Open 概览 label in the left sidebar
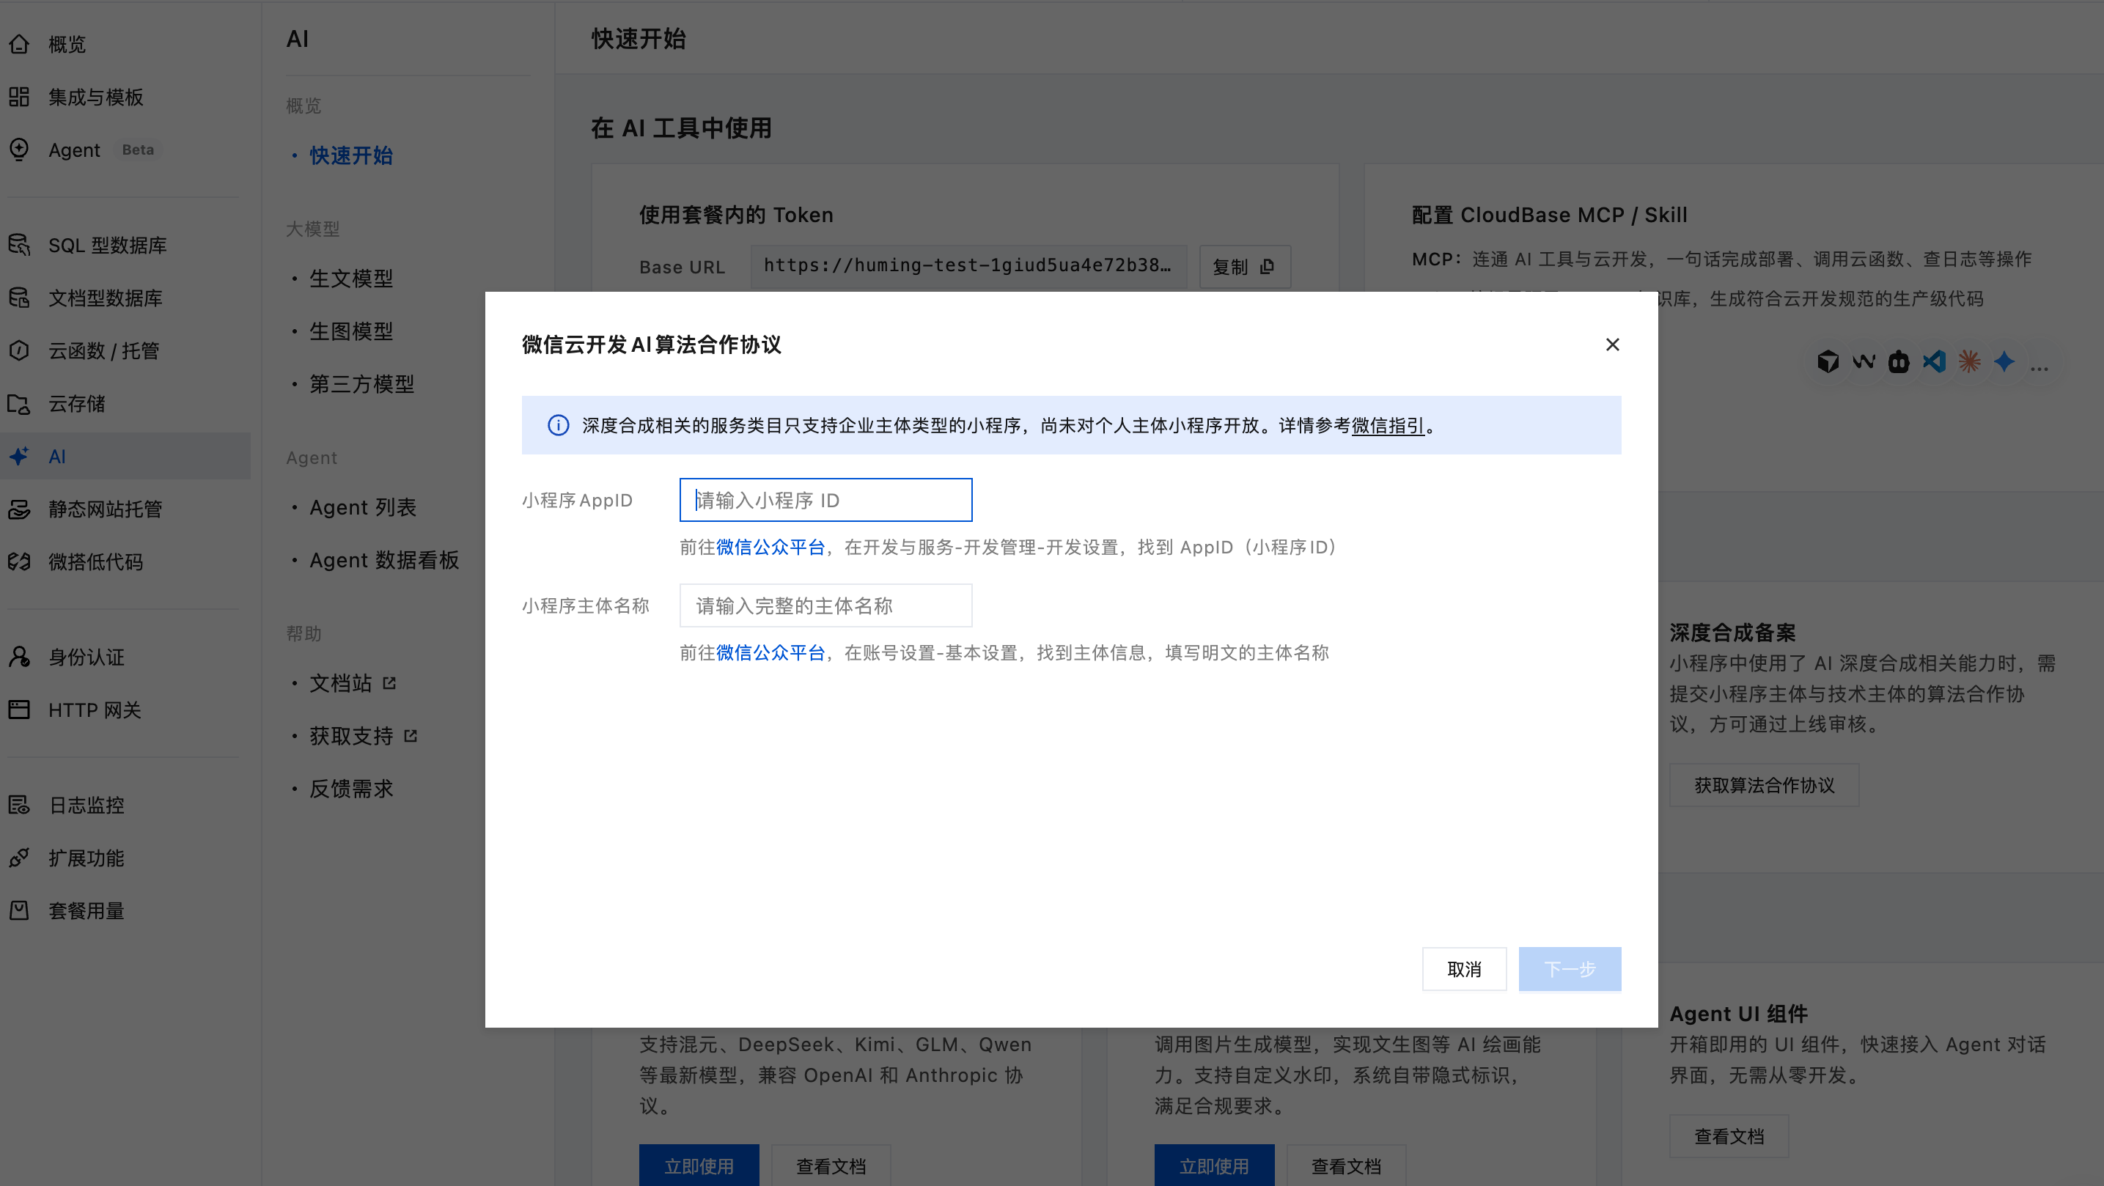Viewport: 2104px width, 1186px height. tap(67, 44)
